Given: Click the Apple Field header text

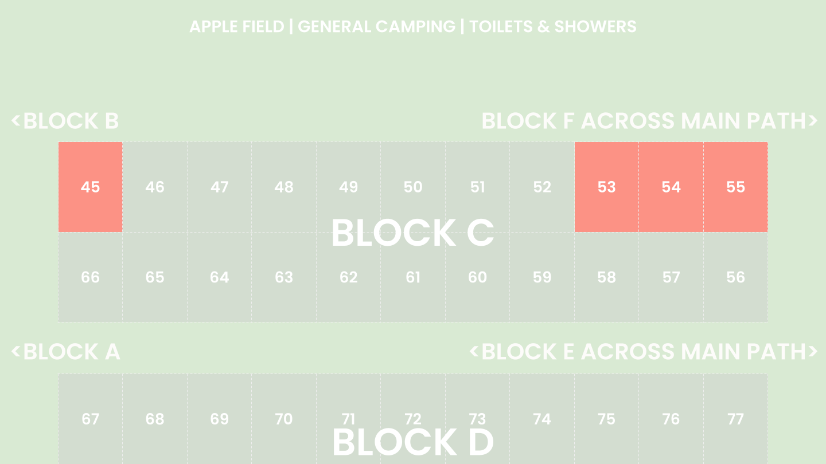Looking at the screenshot, I should pyautogui.click(x=237, y=26).
